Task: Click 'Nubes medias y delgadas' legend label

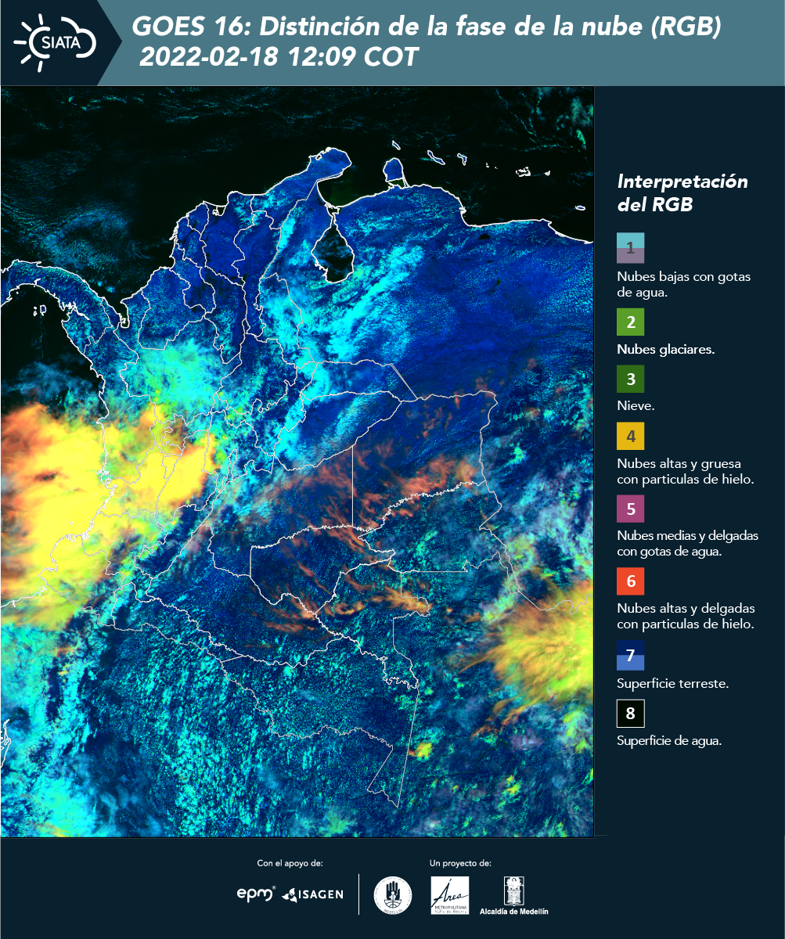Action: [x=687, y=543]
